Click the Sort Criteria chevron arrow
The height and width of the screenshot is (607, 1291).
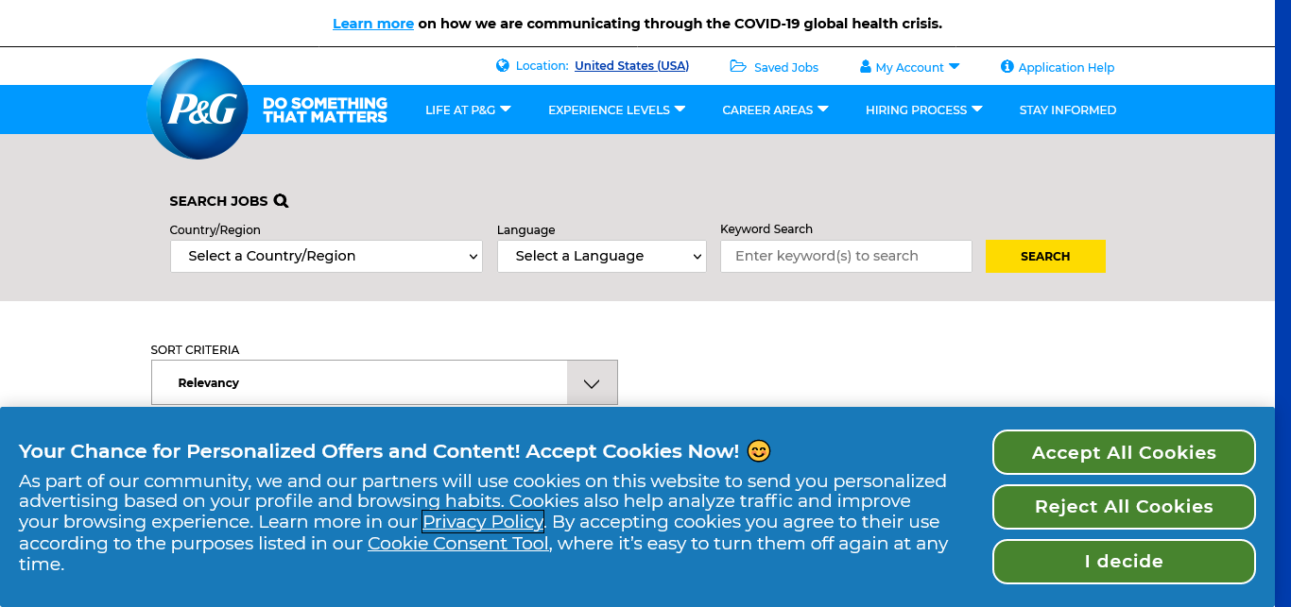point(592,383)
